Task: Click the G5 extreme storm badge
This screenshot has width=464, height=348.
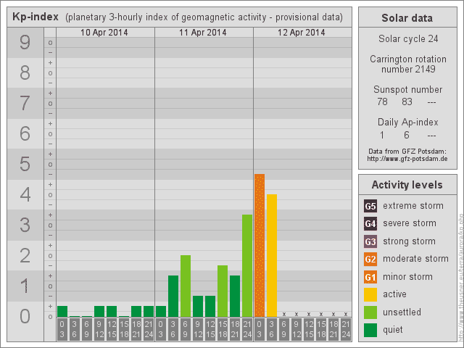Action: [x=370, y=206]
